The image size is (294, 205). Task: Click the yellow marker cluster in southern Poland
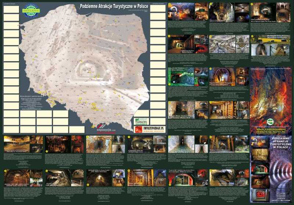tap(94, 106)
